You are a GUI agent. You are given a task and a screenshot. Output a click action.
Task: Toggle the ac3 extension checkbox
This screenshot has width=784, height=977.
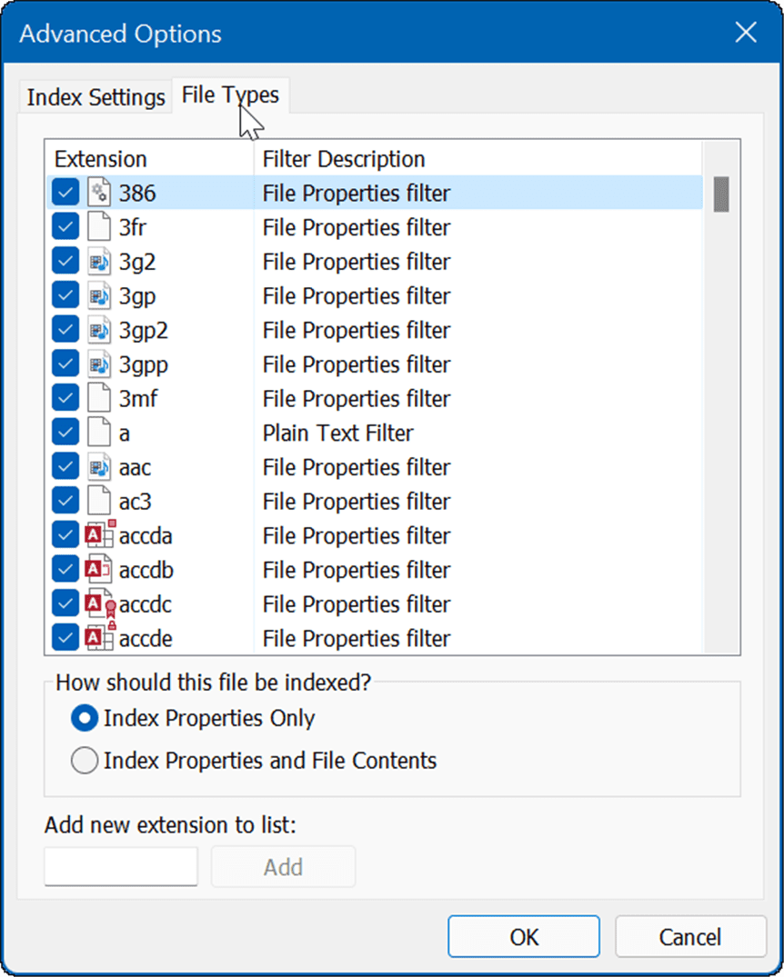pyautogui.click(x=65, y=502)
